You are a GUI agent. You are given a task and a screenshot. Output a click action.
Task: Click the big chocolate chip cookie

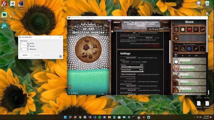(x=88, y=49)
